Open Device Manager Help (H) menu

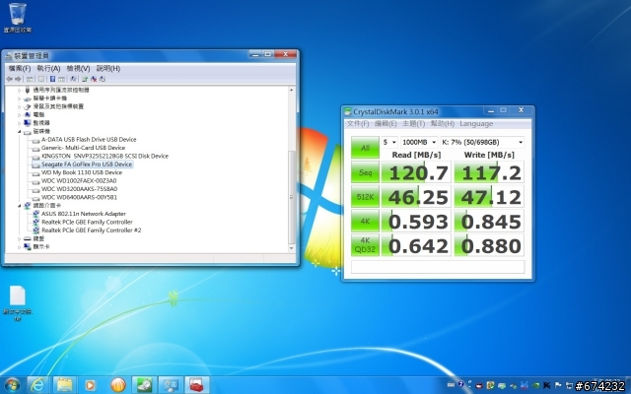[107, 68]
